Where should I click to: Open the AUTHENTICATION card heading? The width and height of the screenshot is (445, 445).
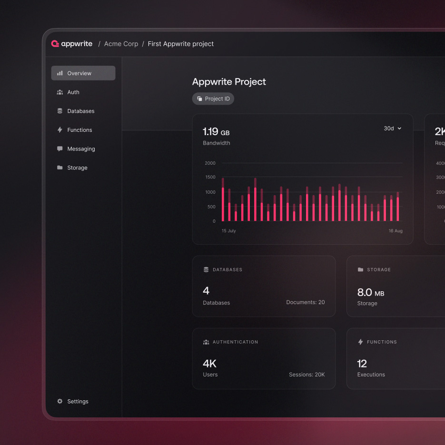[x=235, y=342]
